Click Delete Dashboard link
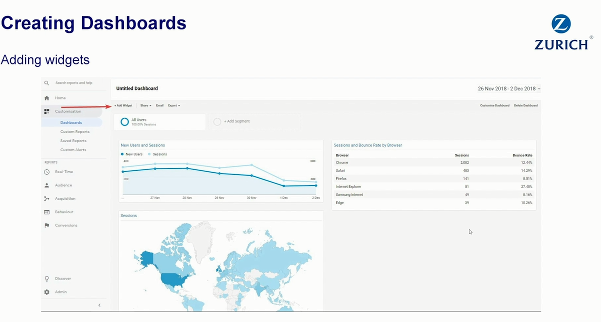The height and width of the screenshot is (322, 601). click(x=526, y=106)
